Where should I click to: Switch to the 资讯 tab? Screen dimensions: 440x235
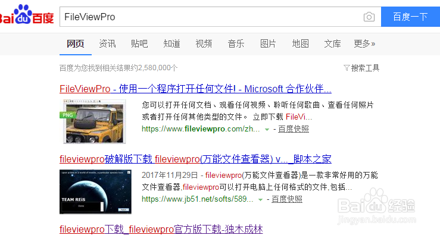[x=107, y=44]
